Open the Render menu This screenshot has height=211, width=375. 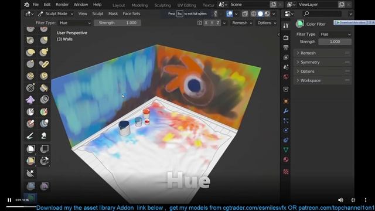(62, 5)
